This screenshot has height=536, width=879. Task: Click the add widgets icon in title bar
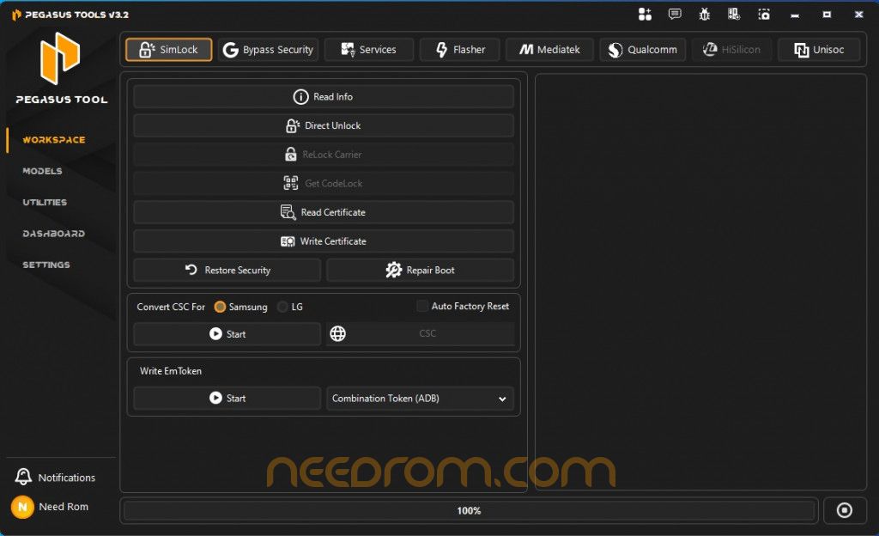point(646,15)
